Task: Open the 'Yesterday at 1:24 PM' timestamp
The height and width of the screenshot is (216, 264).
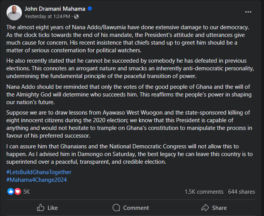Action: coord(47,17)
